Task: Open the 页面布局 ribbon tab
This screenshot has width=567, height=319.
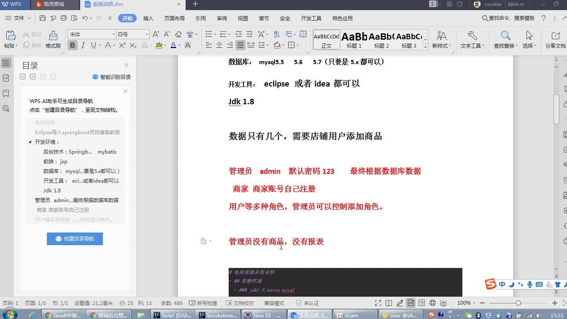Action: click(x=174, y=18)
